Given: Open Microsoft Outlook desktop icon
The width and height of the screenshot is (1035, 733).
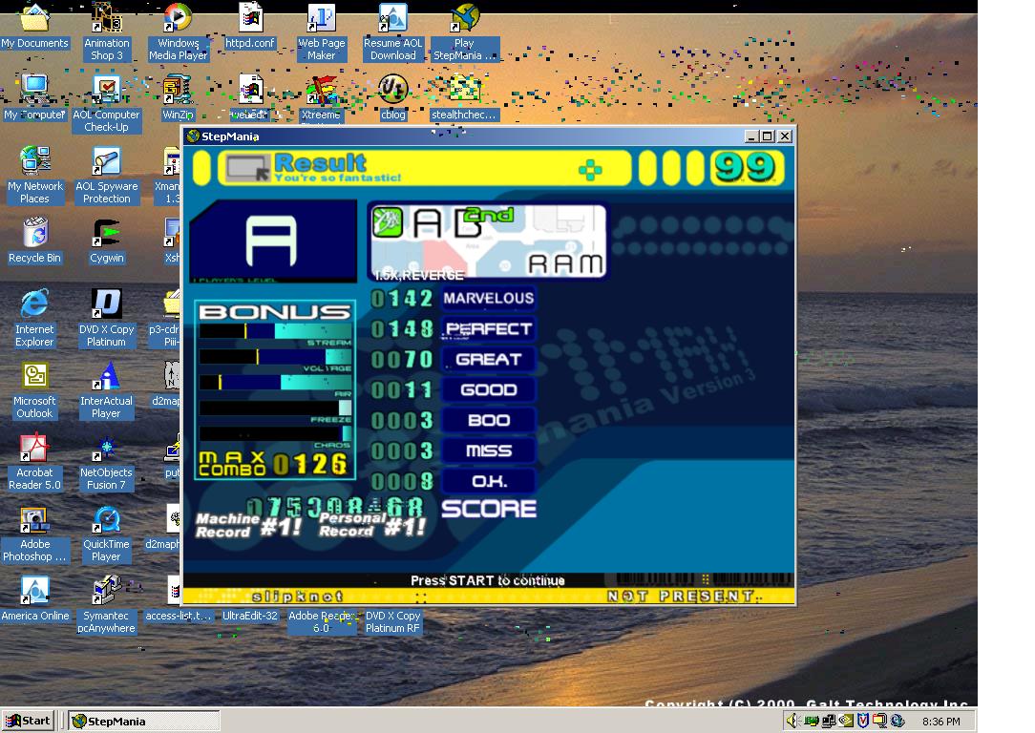Looking at the screenshot, I should tap(34, 390).
